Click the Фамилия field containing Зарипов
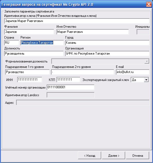This screenshot has width=153, height=163. click(29, 32)
